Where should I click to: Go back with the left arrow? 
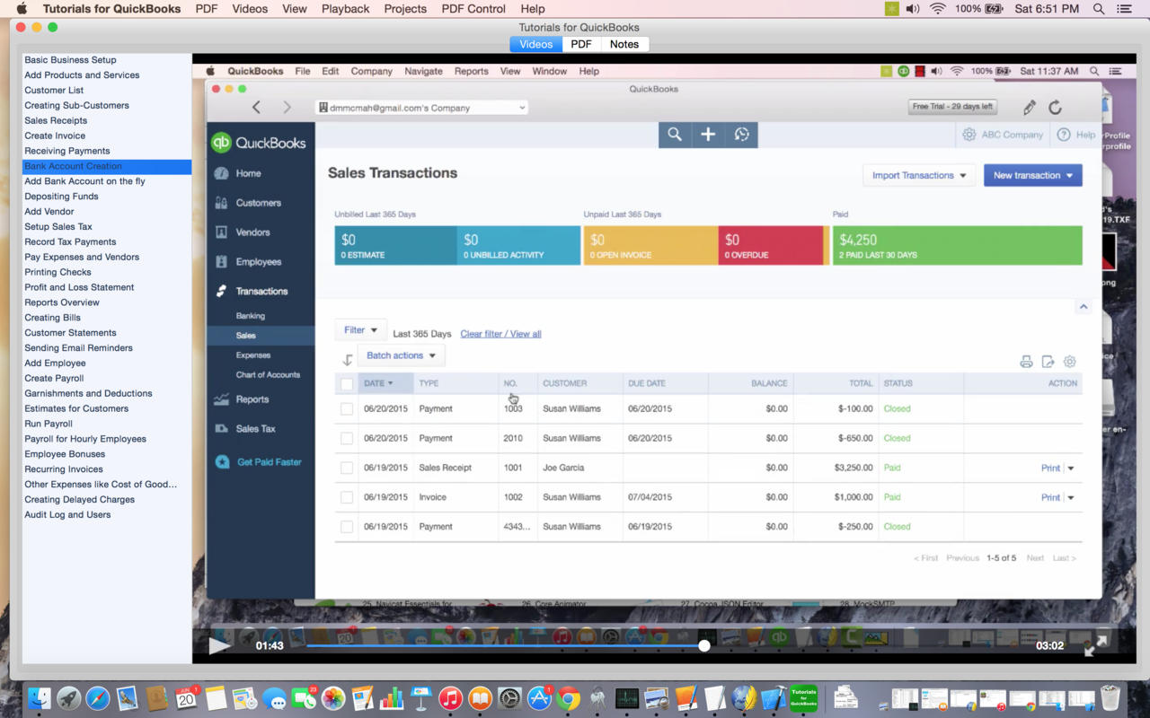[x=256, y=108]
